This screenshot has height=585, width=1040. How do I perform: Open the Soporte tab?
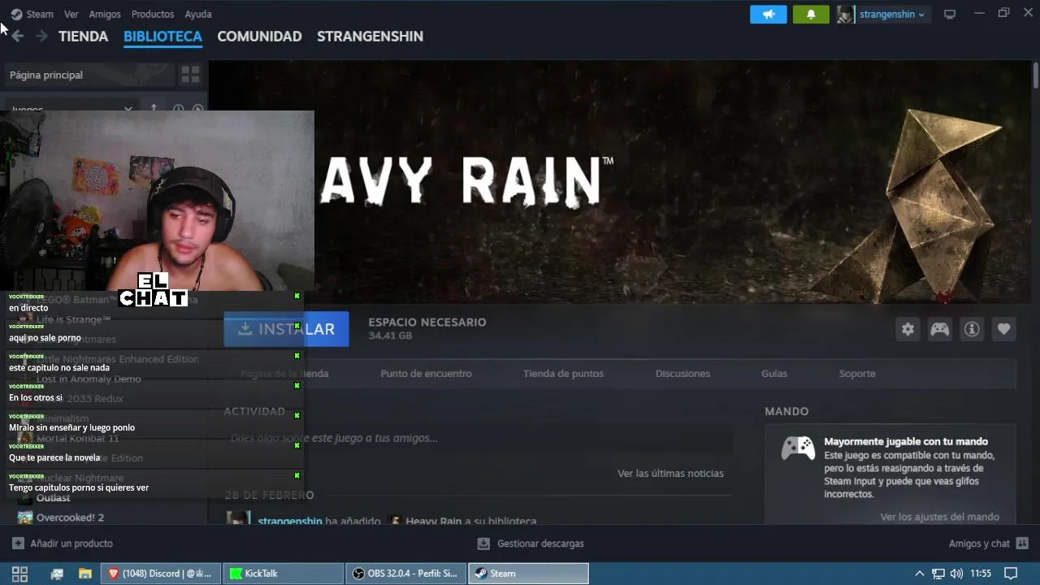857,374
